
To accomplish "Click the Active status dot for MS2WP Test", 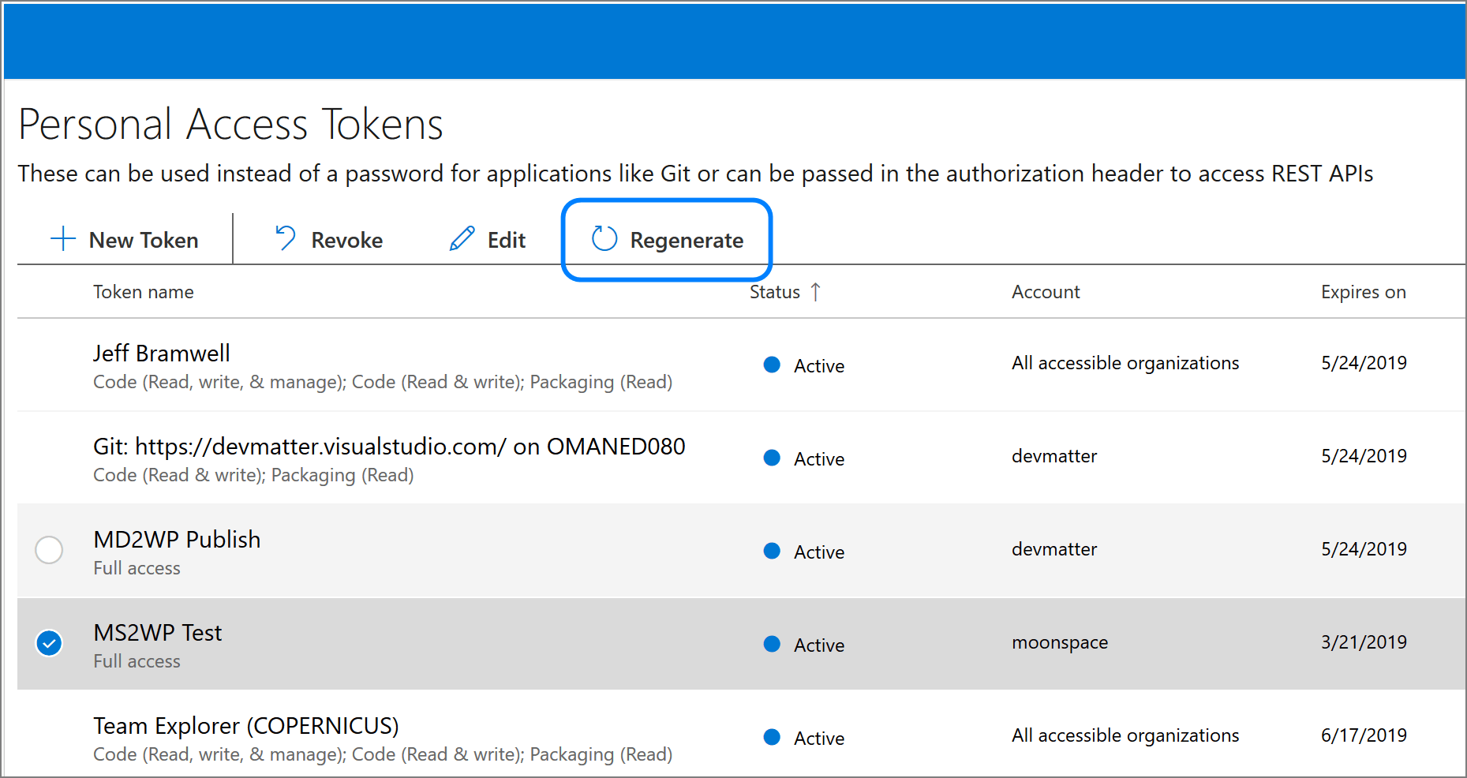I will click(772, 644).
